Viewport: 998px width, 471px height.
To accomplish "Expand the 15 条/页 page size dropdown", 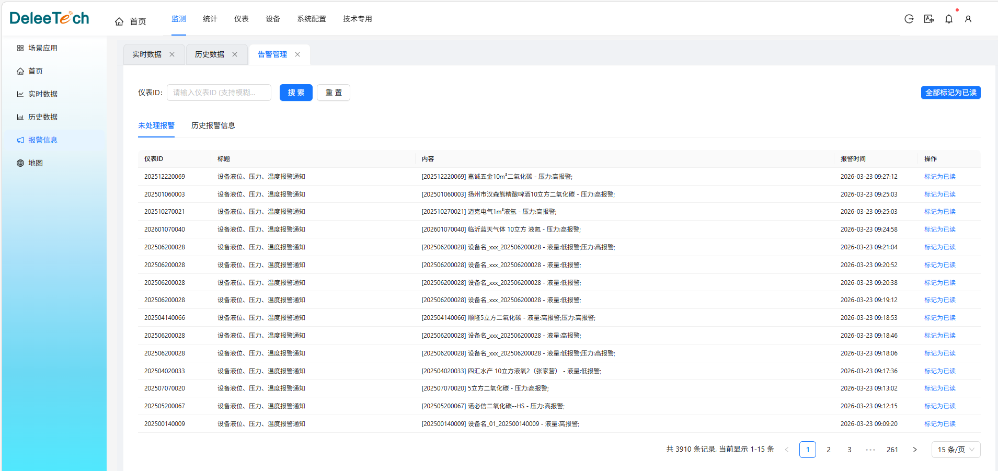I will [x=955, y=450].
